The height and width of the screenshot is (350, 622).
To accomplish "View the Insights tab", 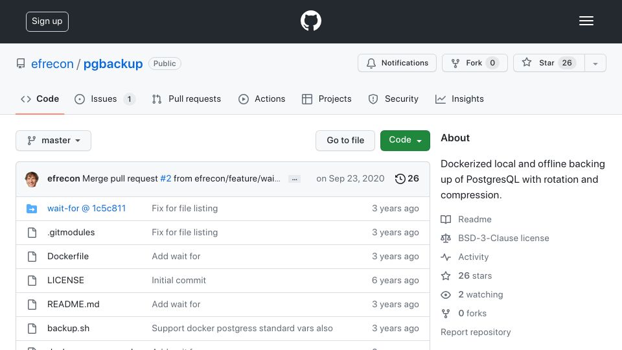I will (459, 99).
